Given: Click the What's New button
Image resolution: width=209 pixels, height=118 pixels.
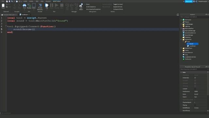Looking at the screenshot, I should [189, 1].
